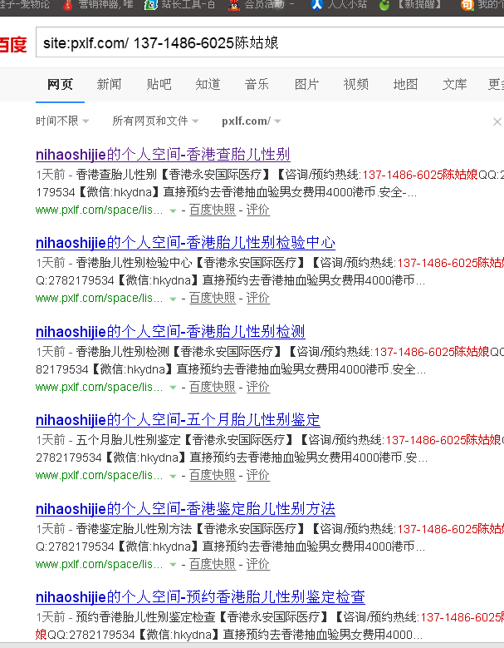
Task: Open result titled 香港胎儿性别检测
Action: [x=170, y=331]
